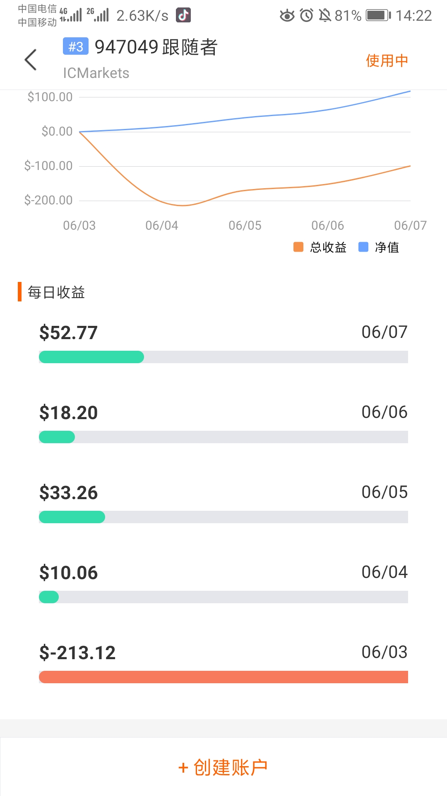Open the 947049 跟随者 account title
The height and width of the screenshot is (796, 447).
coord(156,47)
